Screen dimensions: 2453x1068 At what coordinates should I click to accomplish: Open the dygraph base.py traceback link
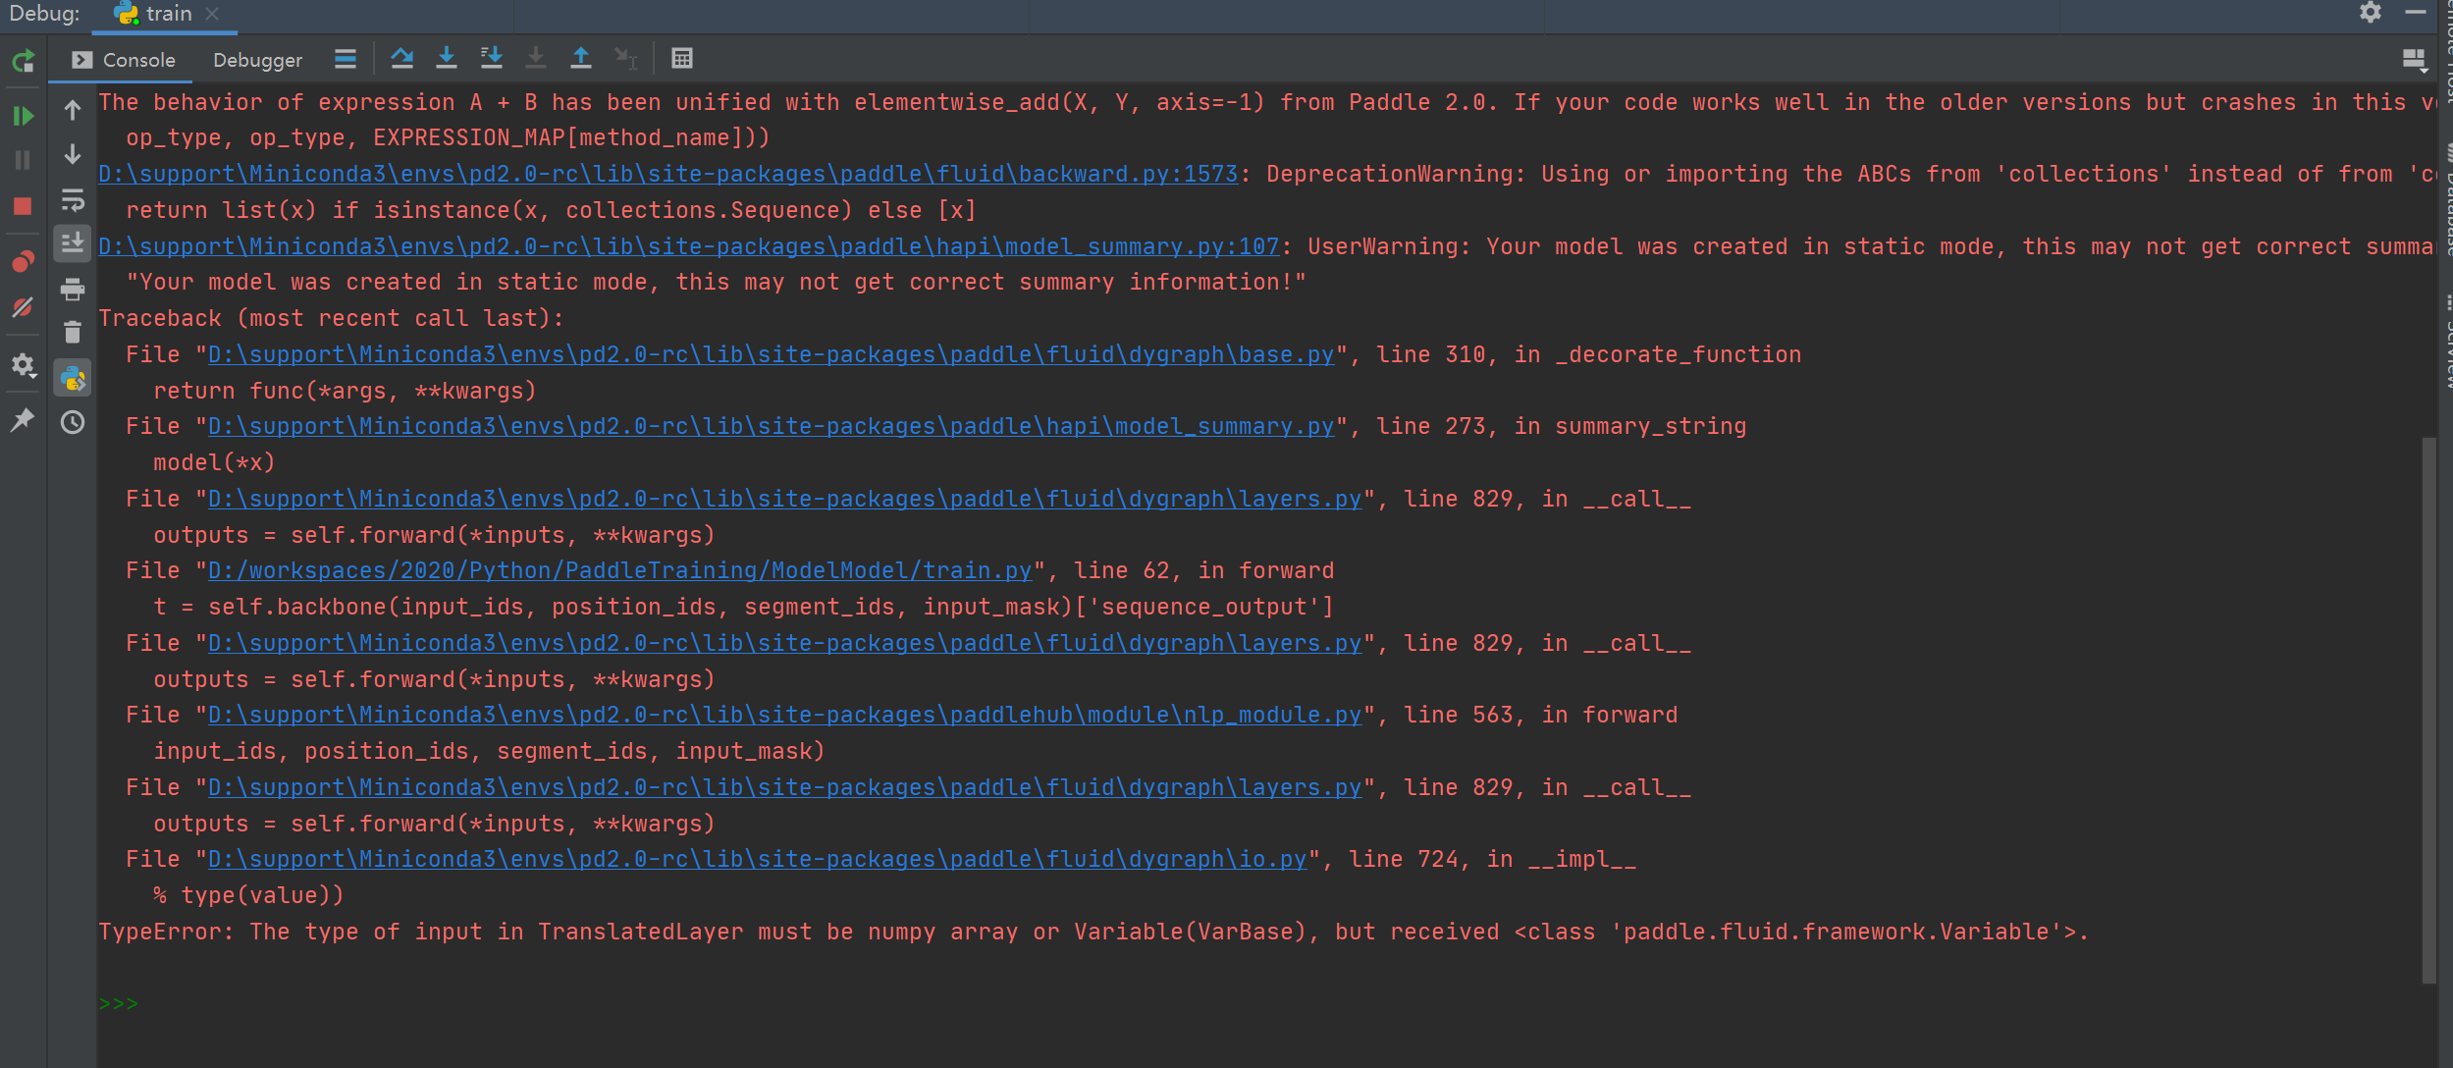772,354
